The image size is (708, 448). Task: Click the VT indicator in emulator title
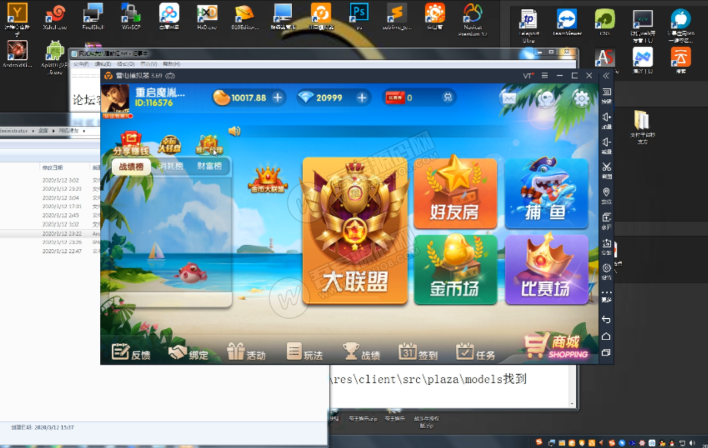(528, 75)
